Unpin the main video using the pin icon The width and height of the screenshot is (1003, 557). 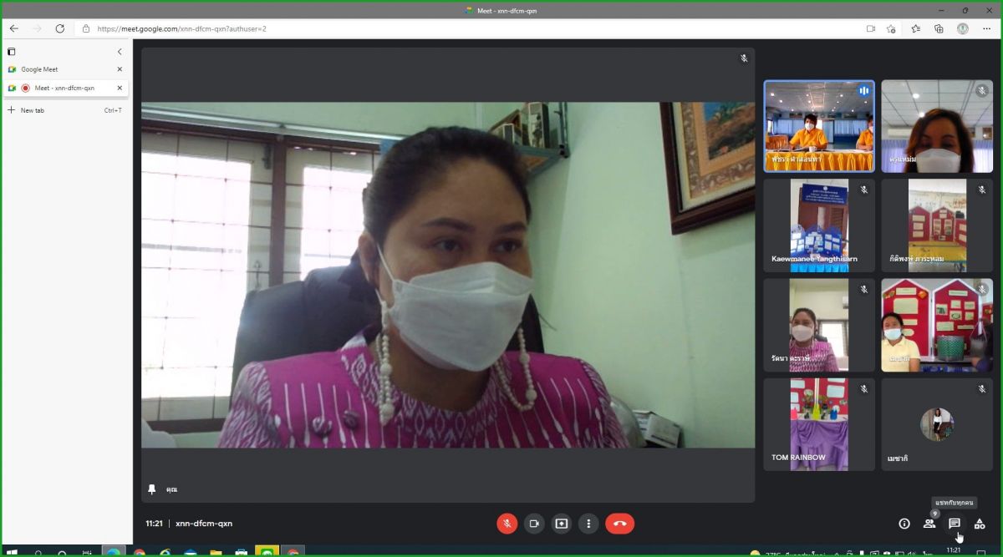pos(151,489)
